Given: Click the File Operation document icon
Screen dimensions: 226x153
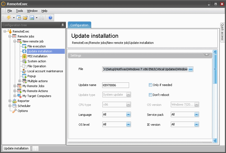Looking at the screenshot, I should coord(24,66).
